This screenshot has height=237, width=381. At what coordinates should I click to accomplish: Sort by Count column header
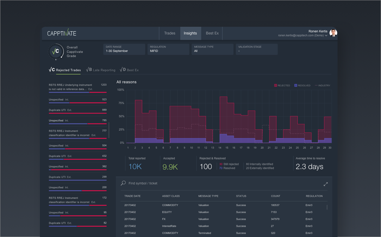(x=276, y=196)
